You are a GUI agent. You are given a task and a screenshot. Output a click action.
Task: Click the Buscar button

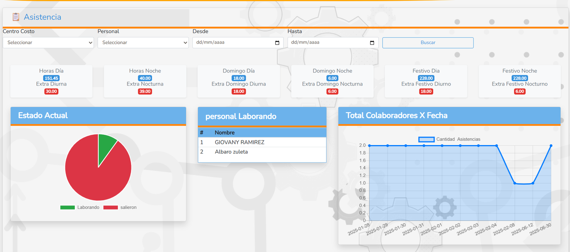tap(428, 42)
